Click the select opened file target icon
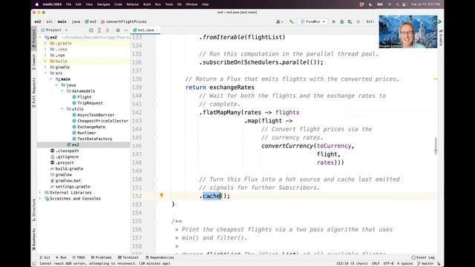The height and width of the screenshot is (267, 475). click(91, 30)
